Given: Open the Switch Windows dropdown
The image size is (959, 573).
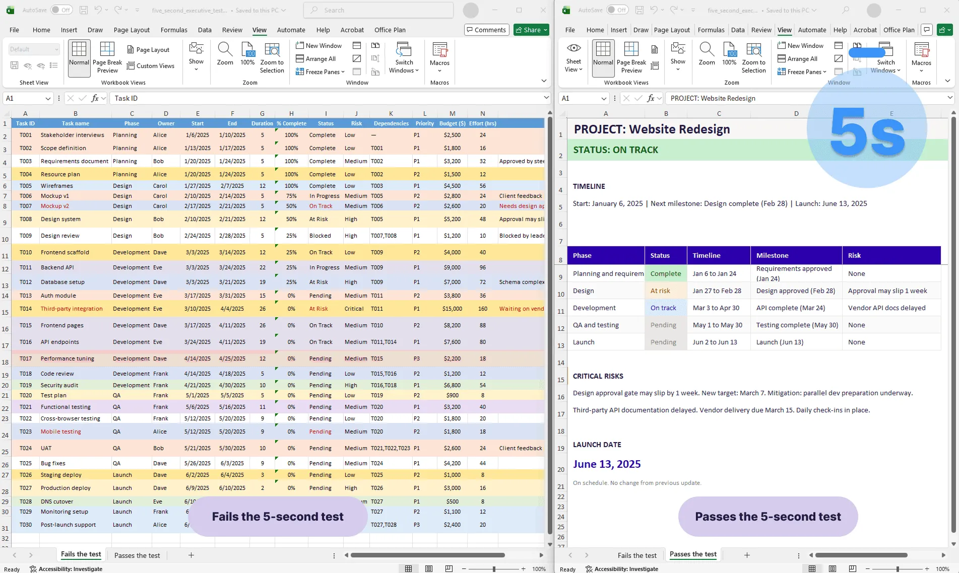Looking at the screenshot, I should tap(404, 58).
